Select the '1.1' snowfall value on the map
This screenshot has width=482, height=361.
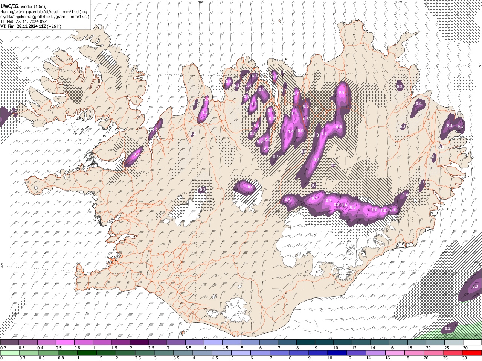coord(294,113)
